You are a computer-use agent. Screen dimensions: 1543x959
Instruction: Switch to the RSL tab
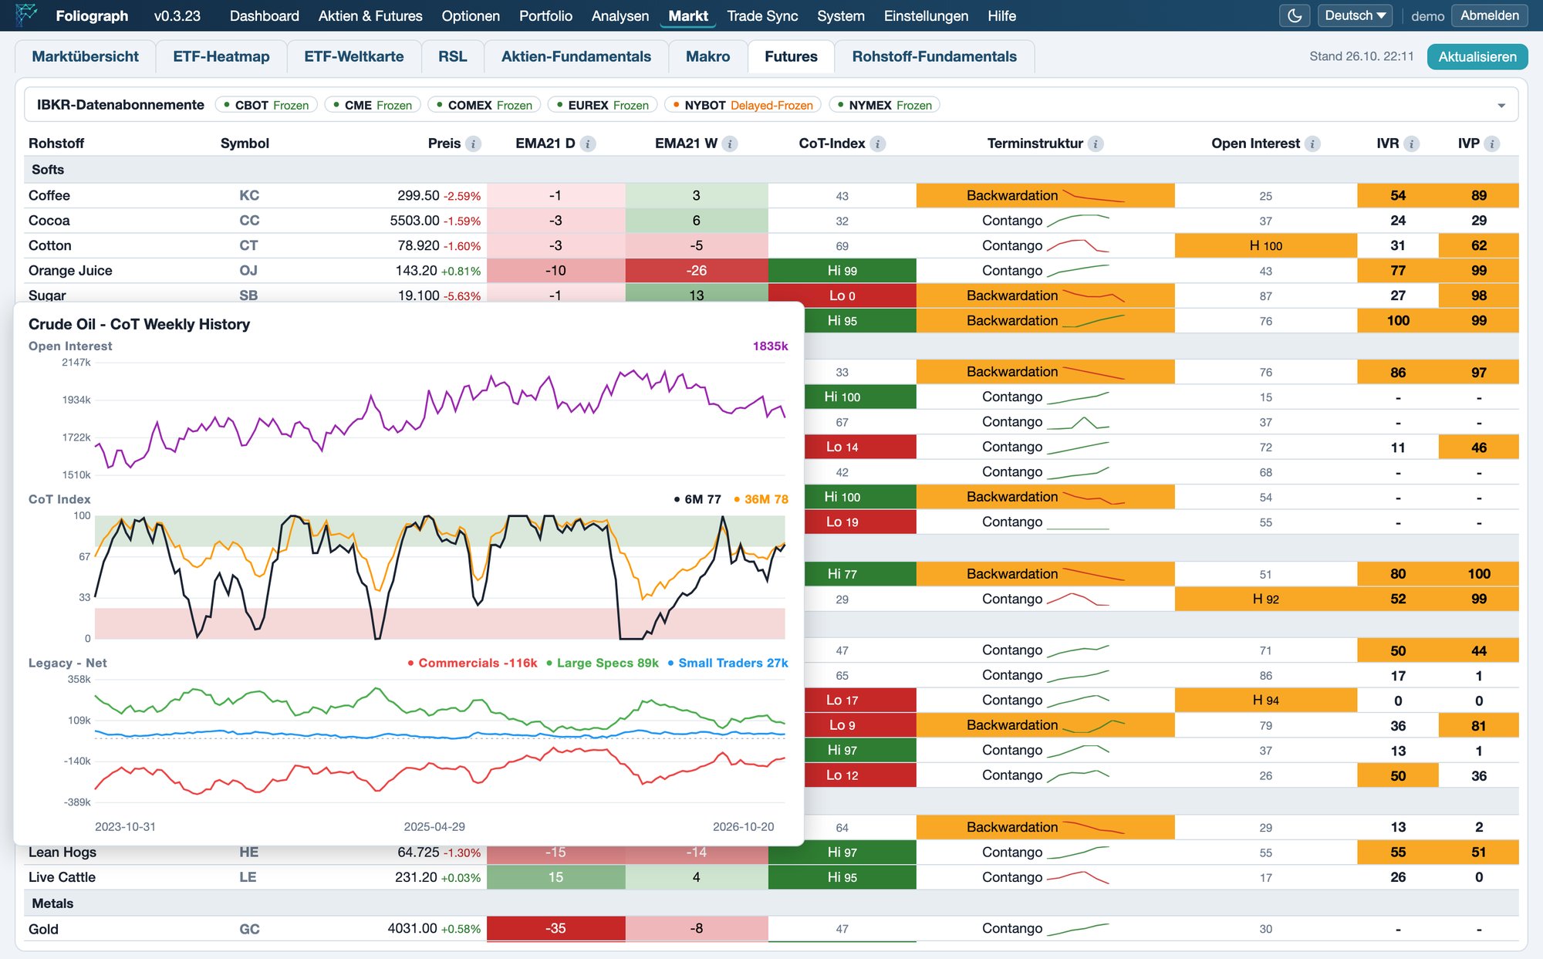(453, 56)
